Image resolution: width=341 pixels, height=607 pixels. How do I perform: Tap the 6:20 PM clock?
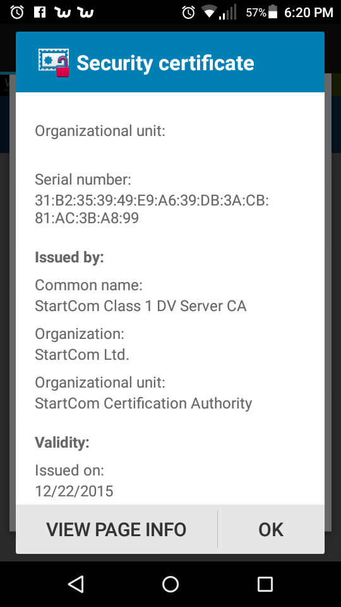pos(309,13)
